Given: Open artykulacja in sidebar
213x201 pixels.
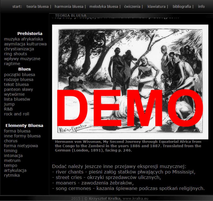Looking at the screenshot, I should click(x=15, y=170).
